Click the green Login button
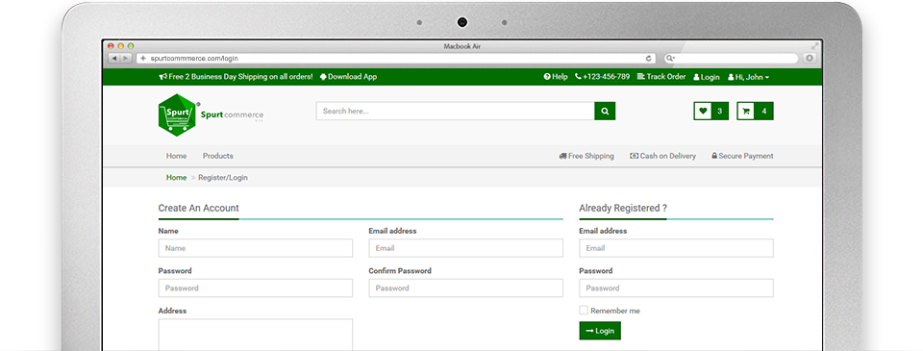The height and width of the screenshot is (351, 923). pos(600,331)
